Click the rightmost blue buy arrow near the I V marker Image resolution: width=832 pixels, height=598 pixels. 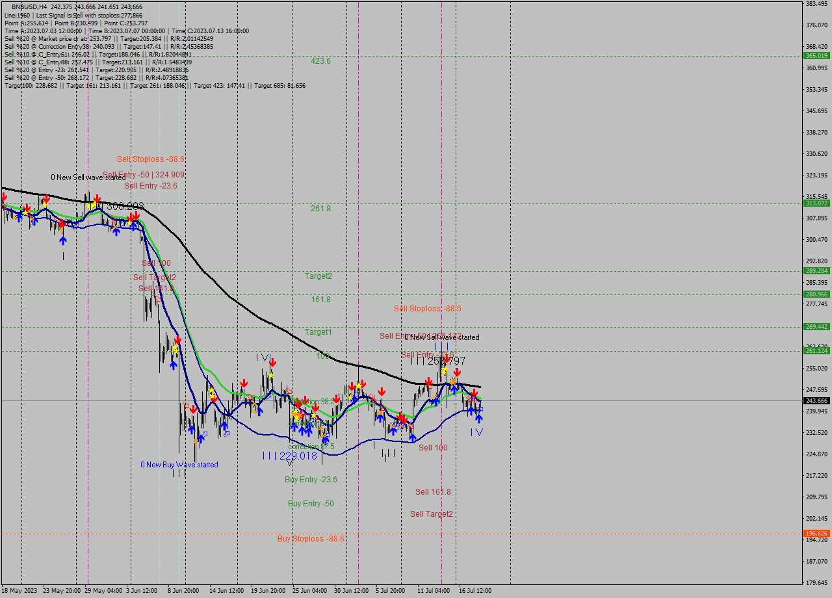click(479, 419)
